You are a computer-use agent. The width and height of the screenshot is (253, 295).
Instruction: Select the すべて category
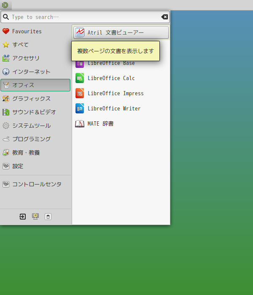[35, 45]
